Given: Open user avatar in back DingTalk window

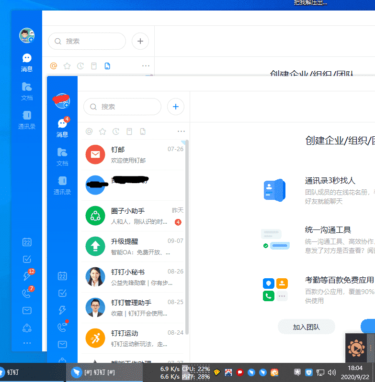Looking at the screenshot, I should 27,35.
